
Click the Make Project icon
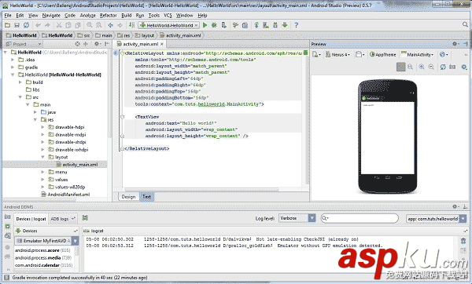pos(131,25)
